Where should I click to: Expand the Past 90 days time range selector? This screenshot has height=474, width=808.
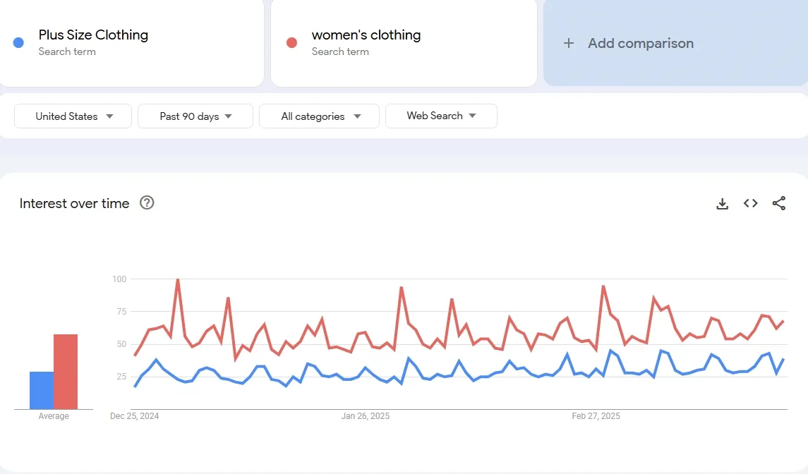195,116
